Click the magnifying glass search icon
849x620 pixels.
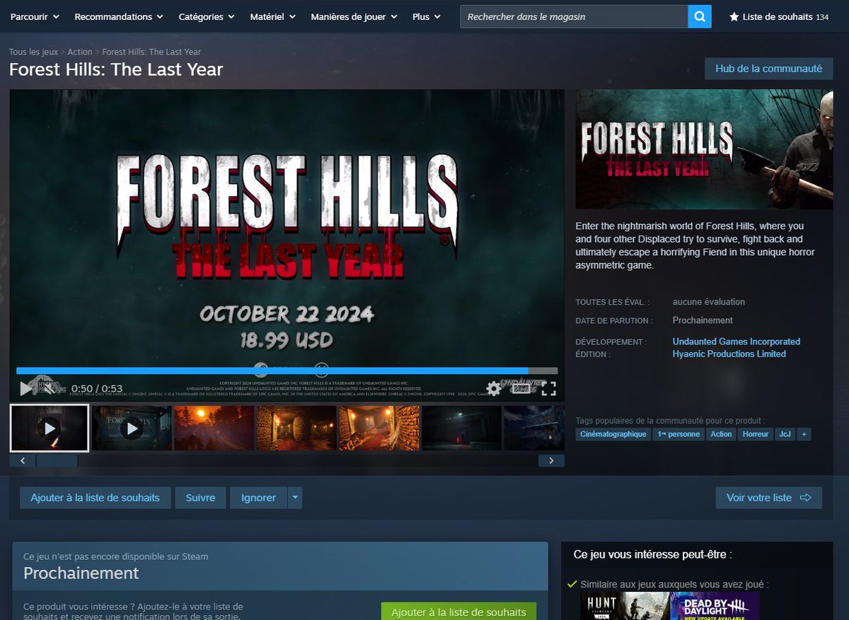[x=699, y=16]
